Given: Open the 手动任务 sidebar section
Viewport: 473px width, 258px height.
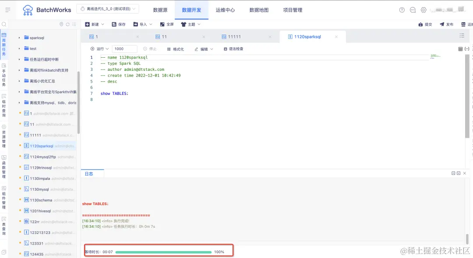Looking at the screenshot, I should [4, 75].
